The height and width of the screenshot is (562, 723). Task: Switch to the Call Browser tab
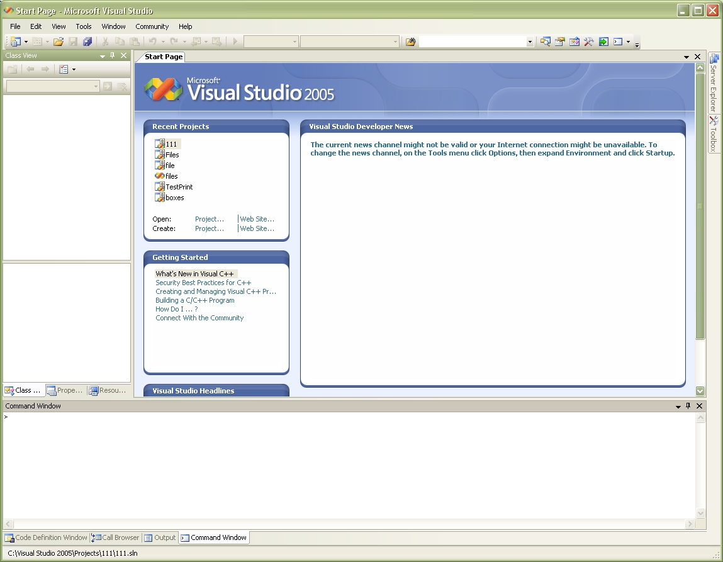coord(115,537)
